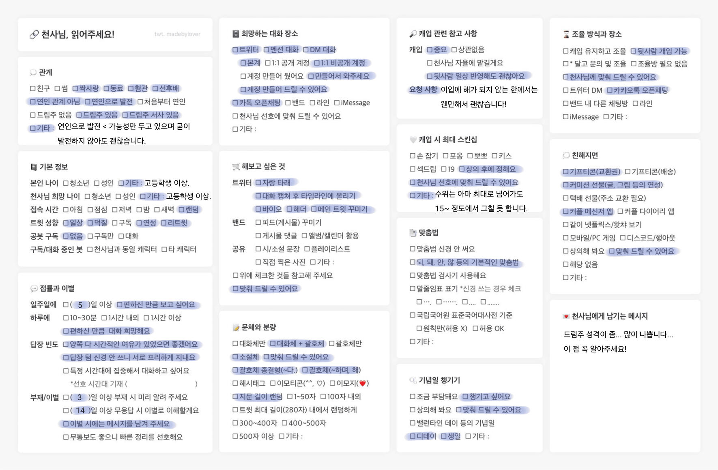Click the speech bubble icon beside 접률과 이별
Viewport: 718px width, 470px height.
click(34, 289)
